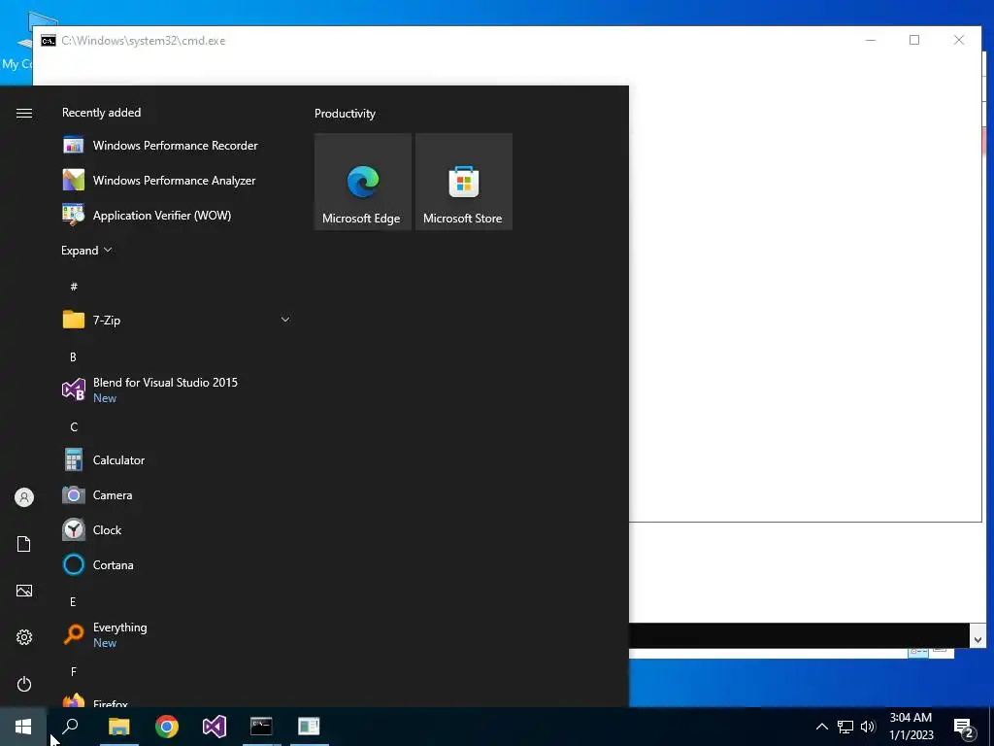Click the letter E index header
Viewport: 994px width, 746px height.
73,602
